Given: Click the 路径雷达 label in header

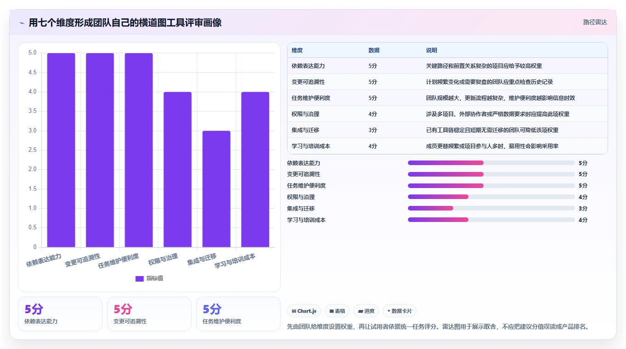Looking at the screenshot, I should [595, 22].
